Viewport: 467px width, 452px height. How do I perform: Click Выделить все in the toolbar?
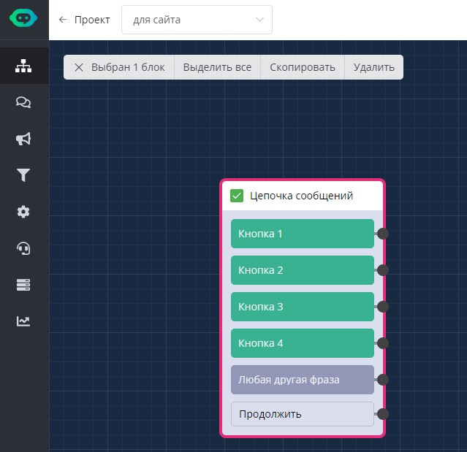[217, 67]
